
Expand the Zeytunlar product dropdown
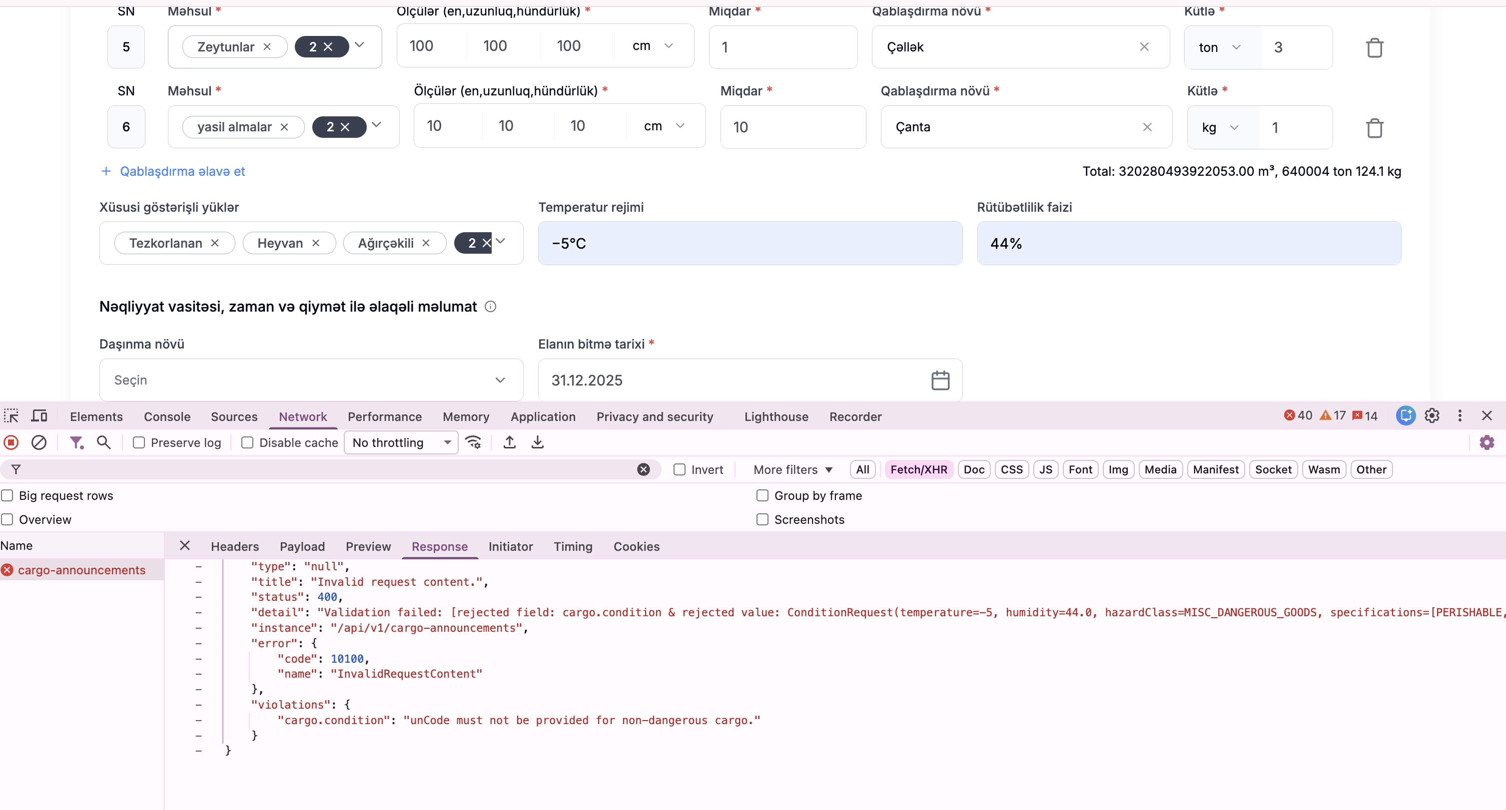[360, 44]
